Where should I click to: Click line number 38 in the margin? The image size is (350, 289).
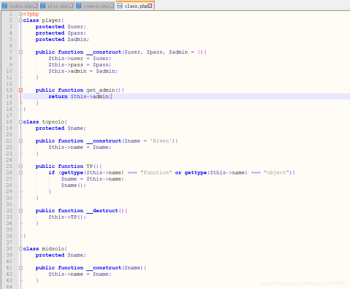(x=9, y=248)
